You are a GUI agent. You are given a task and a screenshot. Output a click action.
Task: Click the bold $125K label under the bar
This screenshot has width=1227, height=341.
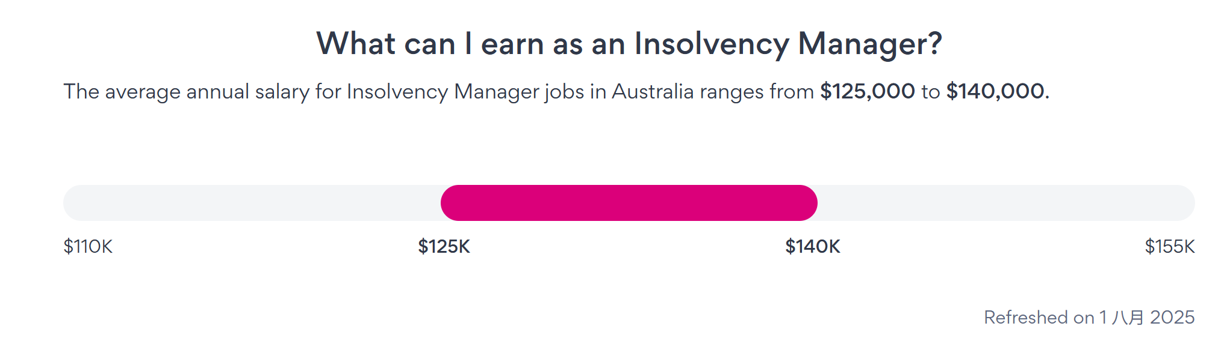pyautogui.click(x=444, y=247)
